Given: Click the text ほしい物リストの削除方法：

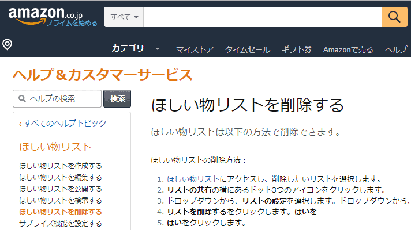Looking at the screenshot, I should [199, 160].
